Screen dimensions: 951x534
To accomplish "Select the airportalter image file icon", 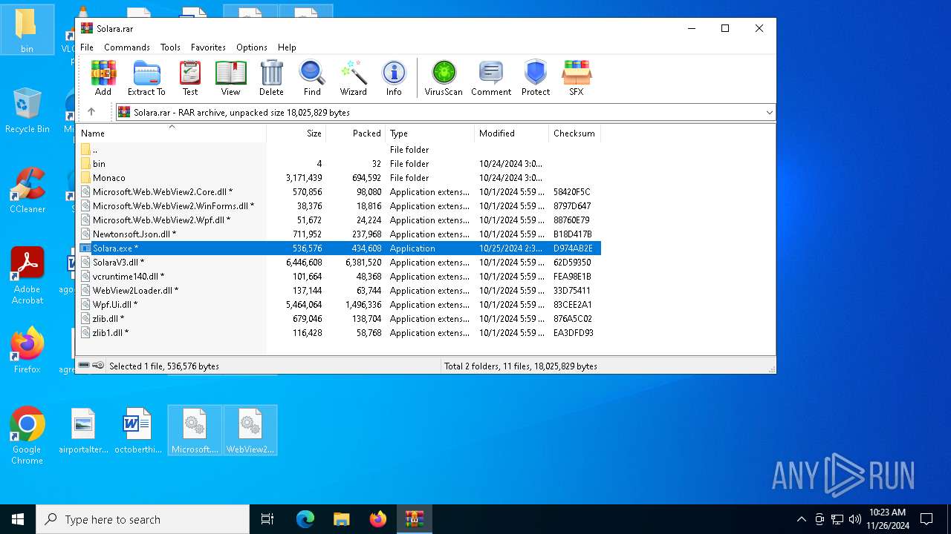I will (83, 430).
